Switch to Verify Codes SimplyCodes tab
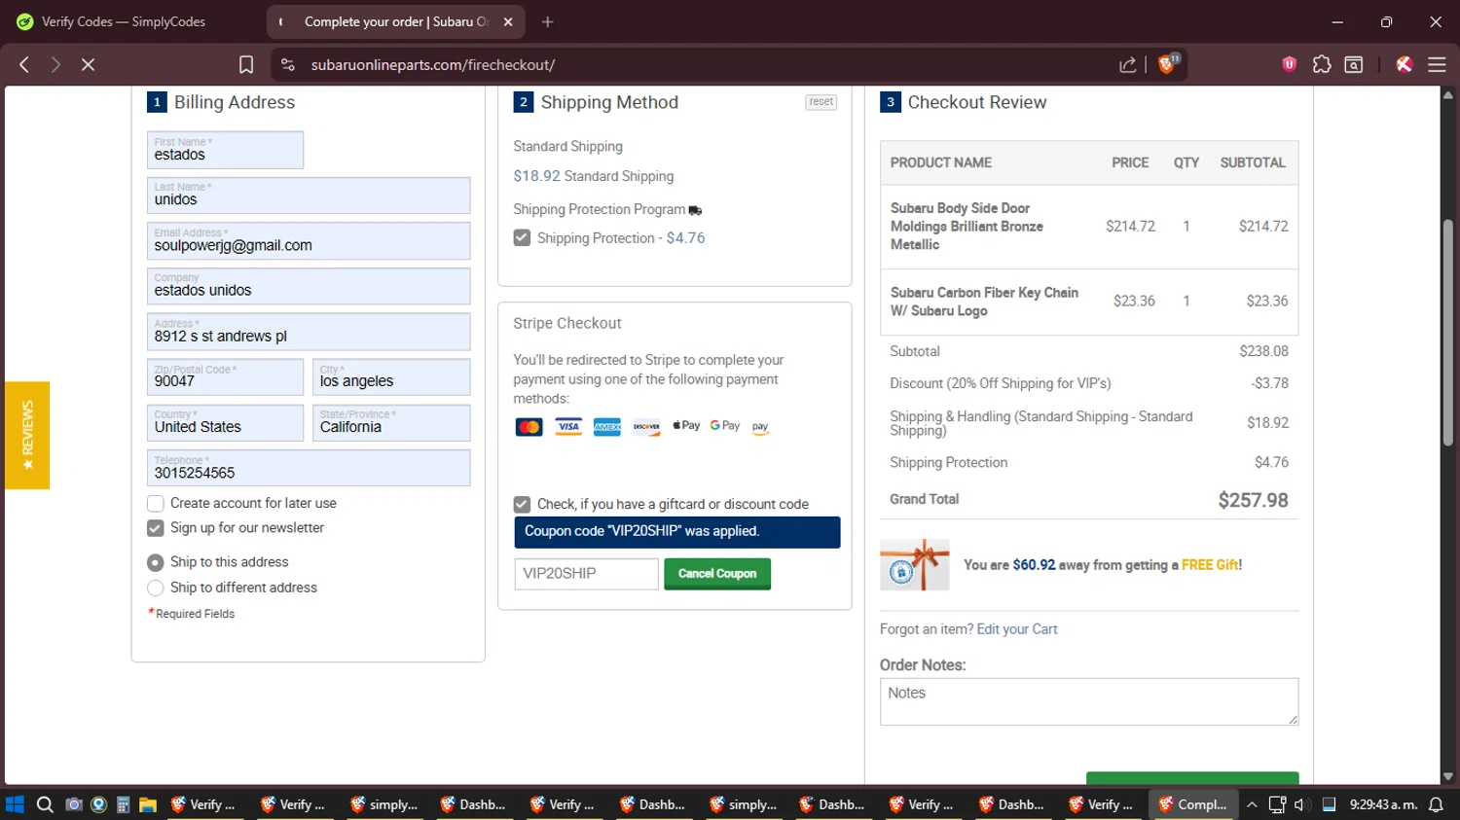The width and height of the screenshot is (1460, 820). (x=123, y=21)
